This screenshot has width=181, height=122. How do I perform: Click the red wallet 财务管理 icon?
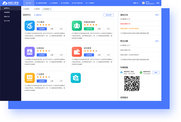click(77, 52)
